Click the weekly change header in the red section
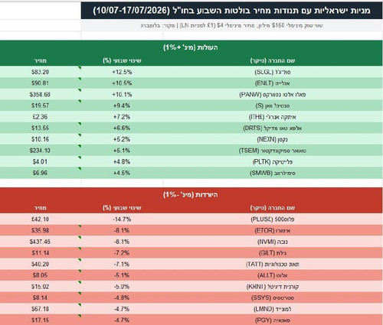Screen dimensions: 383x325 pos(122,208)
